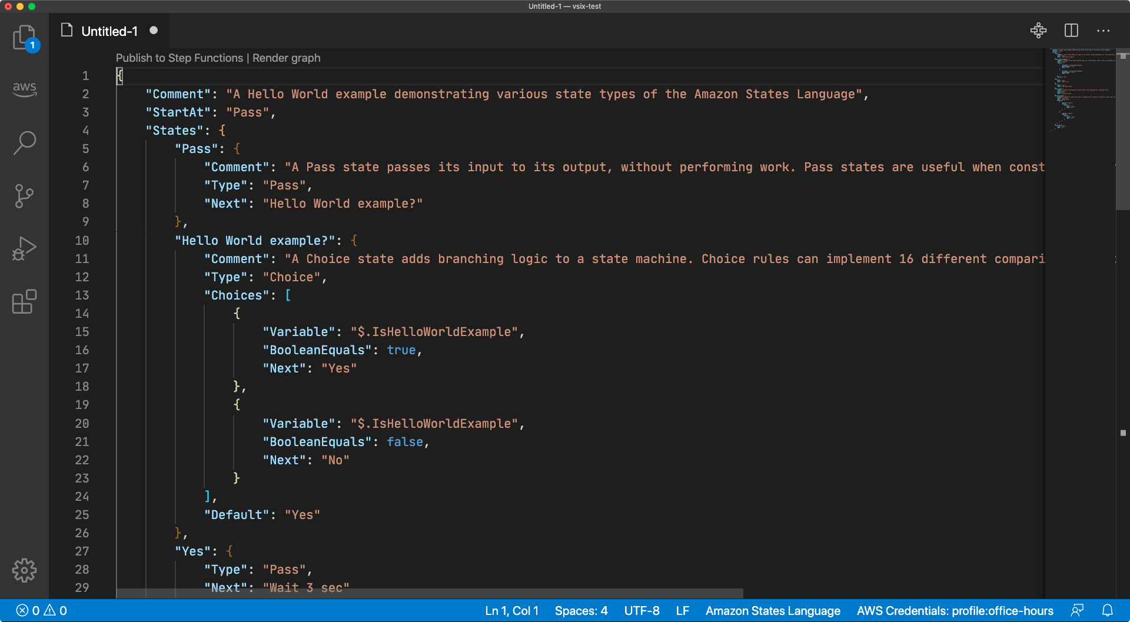Open the Extensions view

click(24, 302)
